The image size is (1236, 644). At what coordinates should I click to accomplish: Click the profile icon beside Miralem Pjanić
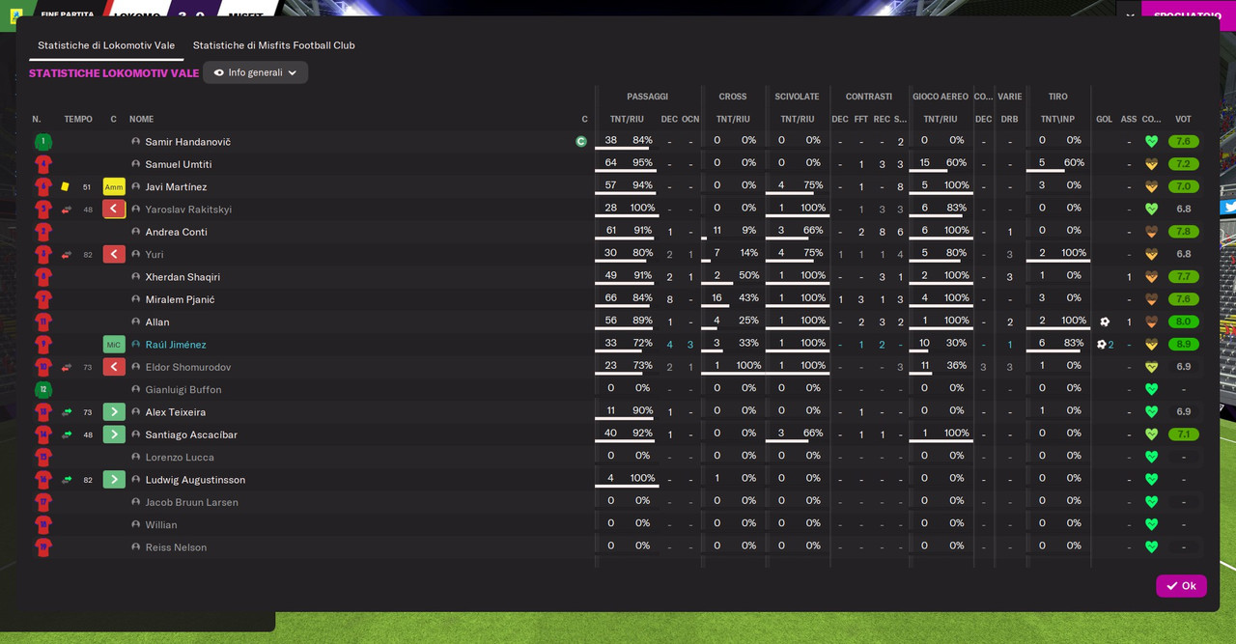(136, 299)
